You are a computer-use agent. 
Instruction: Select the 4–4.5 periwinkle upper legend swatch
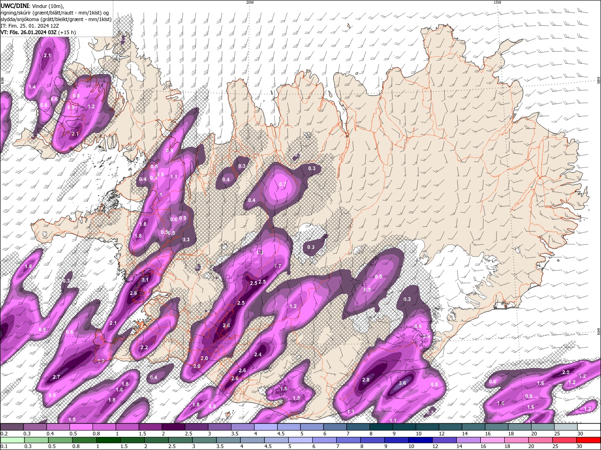(266, 427)
